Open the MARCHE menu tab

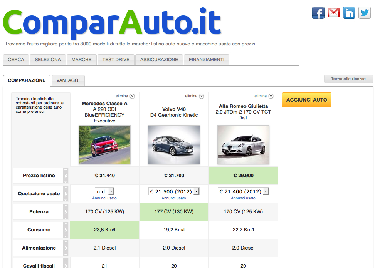point(82,60)
